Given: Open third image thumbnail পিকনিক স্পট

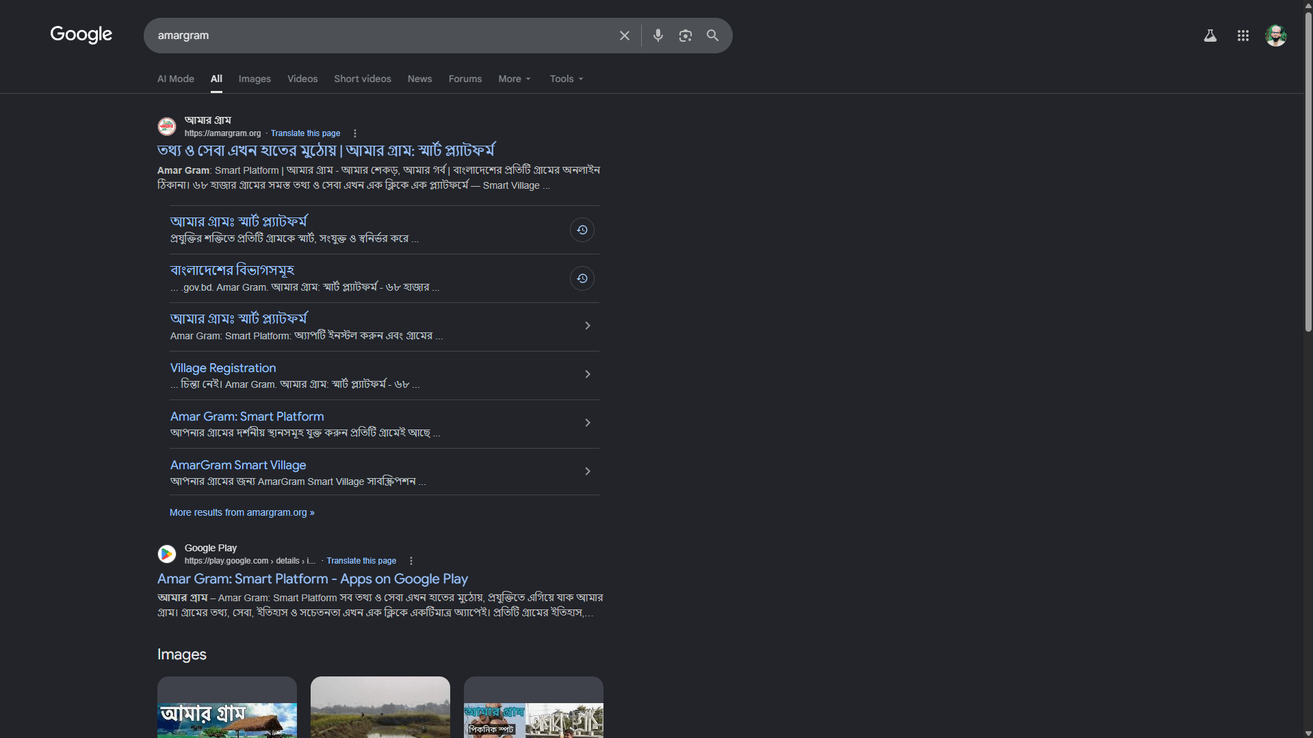Looking at the screenshot, I should pos(534,707).
